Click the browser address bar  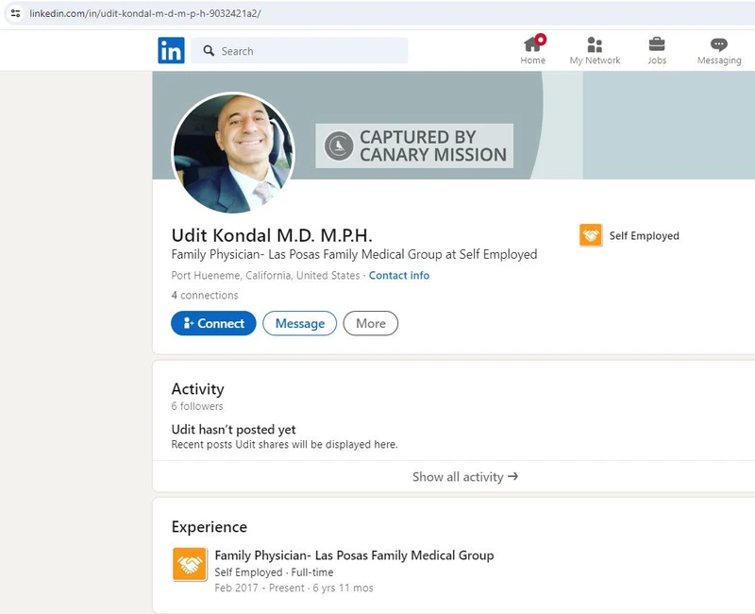point(189,11)
